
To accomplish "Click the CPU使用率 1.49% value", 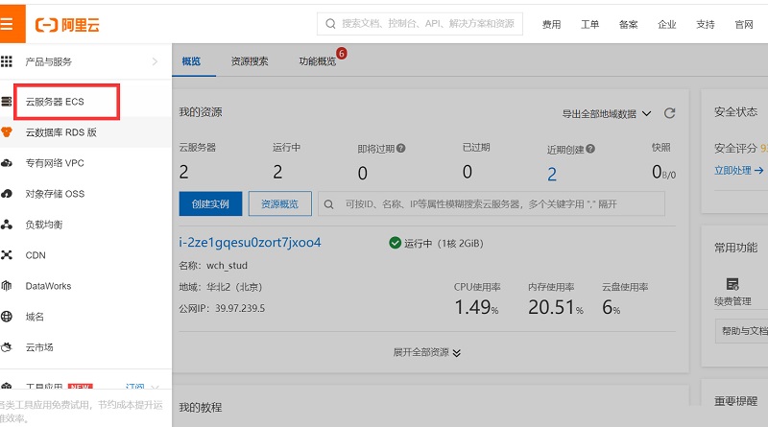I will point(476,307).
